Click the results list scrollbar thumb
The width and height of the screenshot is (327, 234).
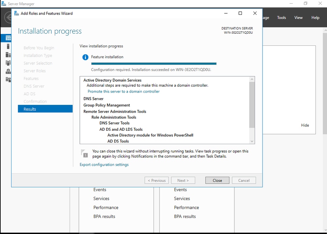(x=252, y=105)
